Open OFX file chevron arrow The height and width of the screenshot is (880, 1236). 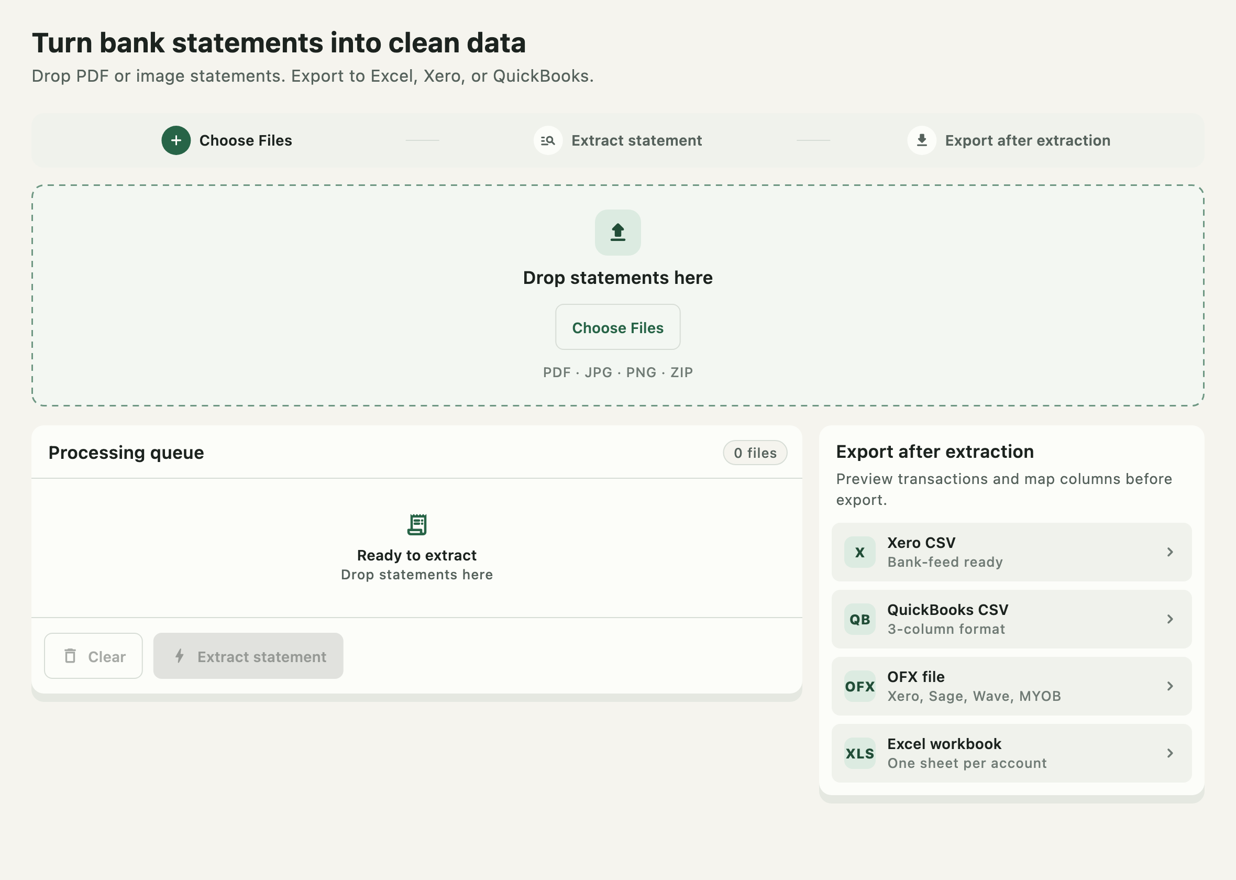coord(1170,687)
